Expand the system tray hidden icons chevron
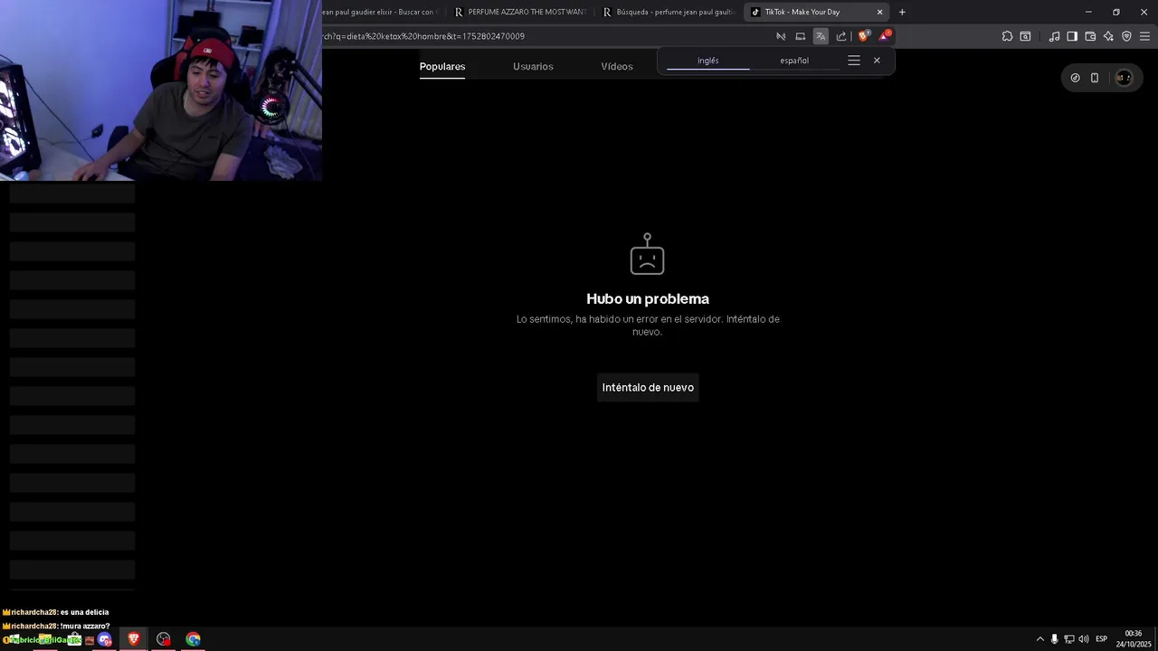The width and height of the screenshot is (1158, 651). coord(1039,639)
